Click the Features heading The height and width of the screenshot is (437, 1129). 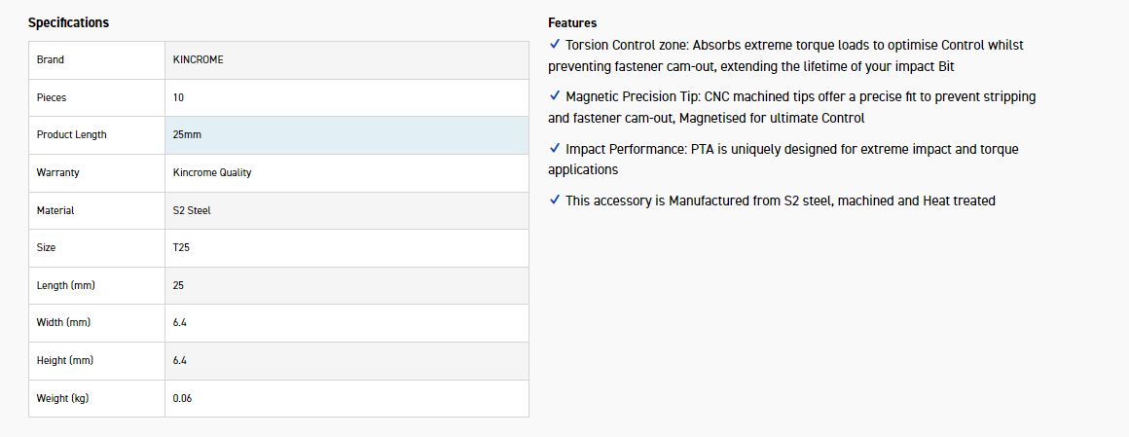572,22
